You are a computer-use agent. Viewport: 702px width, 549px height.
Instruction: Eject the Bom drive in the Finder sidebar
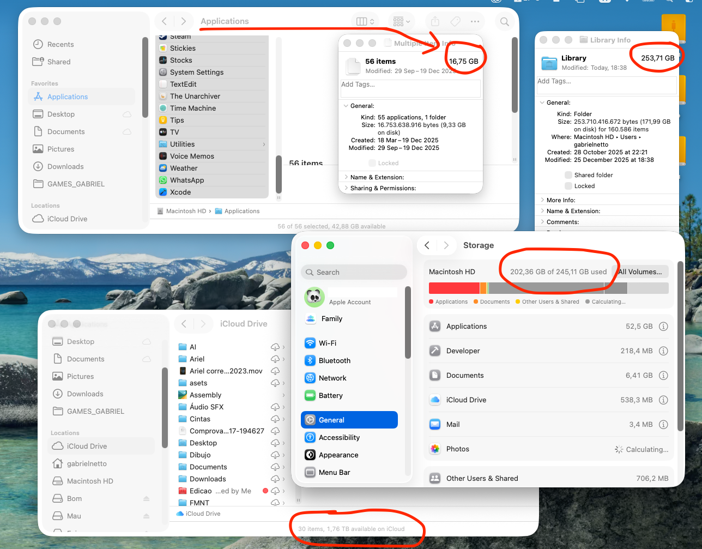(146, 499)
